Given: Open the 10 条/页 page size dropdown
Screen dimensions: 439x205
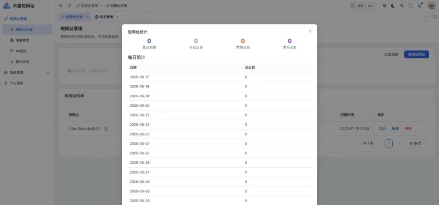Looking at the screenshot, I should point(418,143).
